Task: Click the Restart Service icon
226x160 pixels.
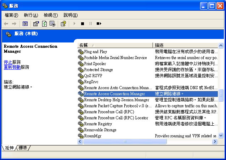Action: click(x=99, y=23)
